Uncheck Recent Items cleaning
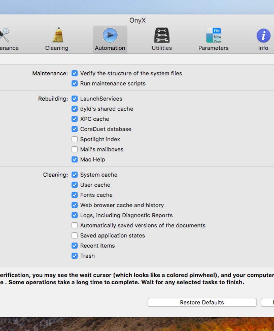Image resolution: width=274 pixels, height=331 pixels. point(74,246)
